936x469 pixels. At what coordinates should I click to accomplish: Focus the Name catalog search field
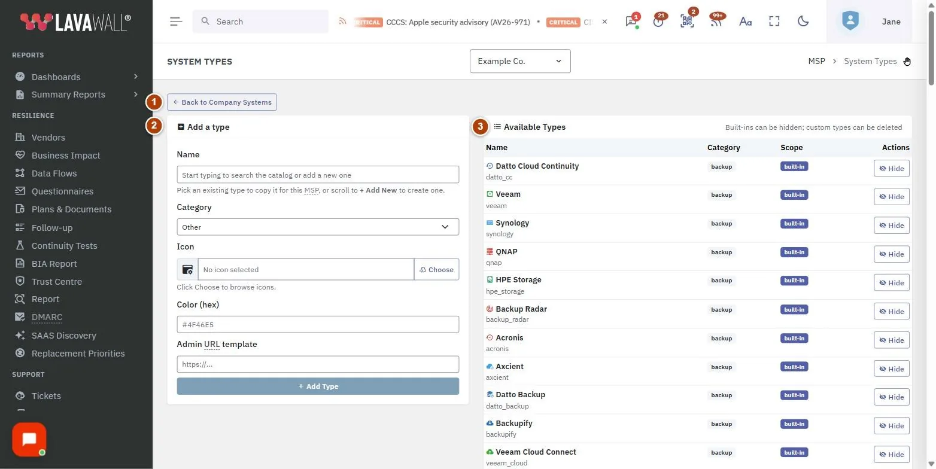click(x=318, y=175)
